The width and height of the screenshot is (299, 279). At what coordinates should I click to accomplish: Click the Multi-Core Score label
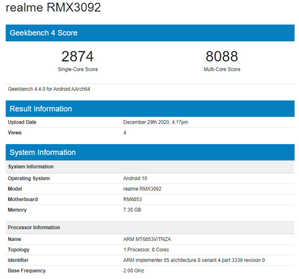221,69
